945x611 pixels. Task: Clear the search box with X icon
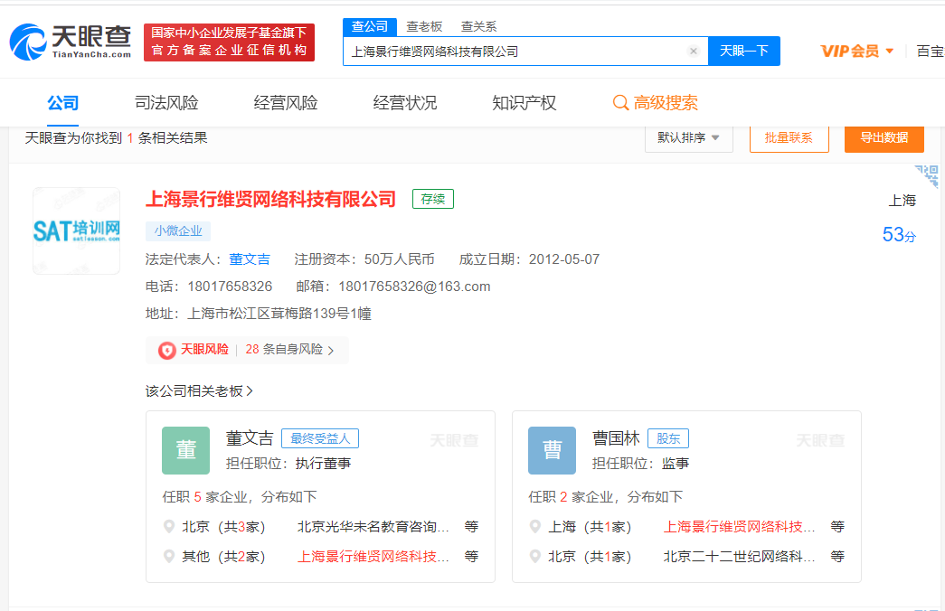(693, 52)
